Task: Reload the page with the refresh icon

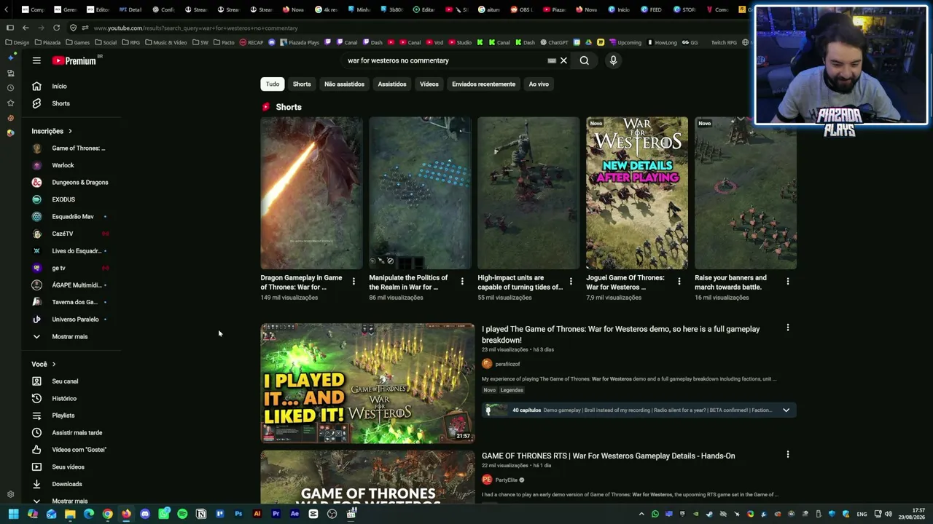Action: tap(56, 28)
